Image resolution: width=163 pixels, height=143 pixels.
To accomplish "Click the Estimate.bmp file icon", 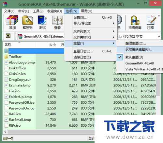I will (x=6, y=85).
